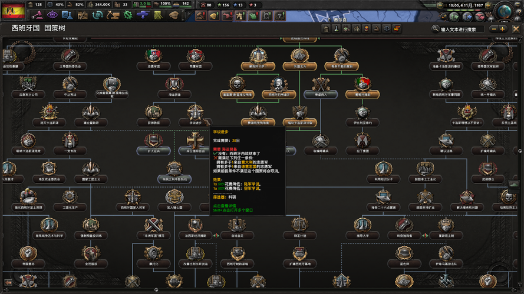This screenshot has height=294, width=524.
Task: Open the research flask screen
Action: click(67, 15)
